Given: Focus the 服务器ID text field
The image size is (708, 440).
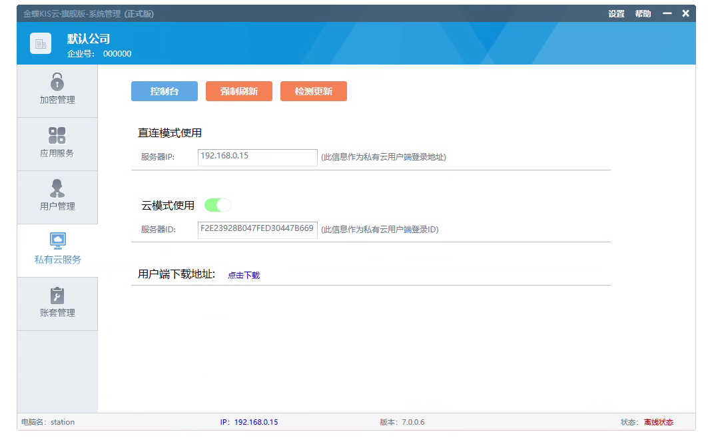Looking at the screenshot, I should (x=258, y=229).
